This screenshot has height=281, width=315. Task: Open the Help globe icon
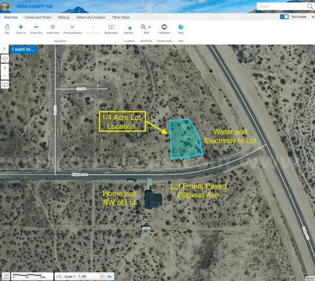[181, 27]
